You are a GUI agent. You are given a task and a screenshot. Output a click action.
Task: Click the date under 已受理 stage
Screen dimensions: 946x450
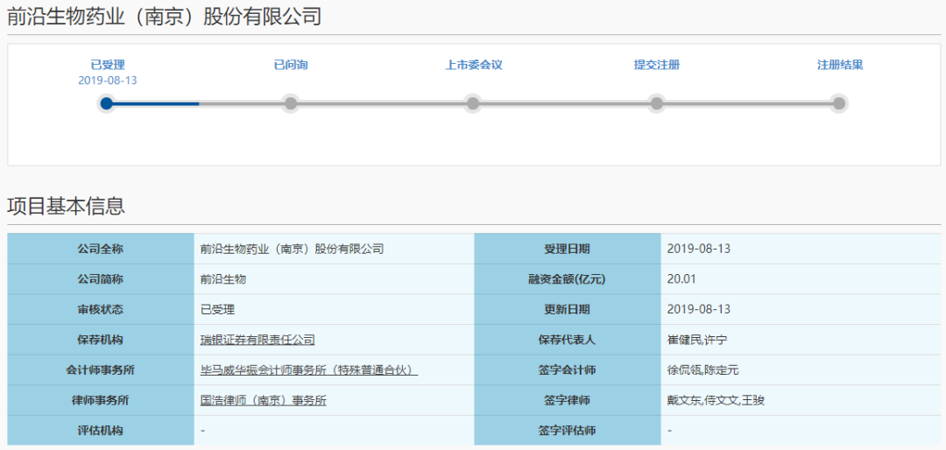point(108,81)
